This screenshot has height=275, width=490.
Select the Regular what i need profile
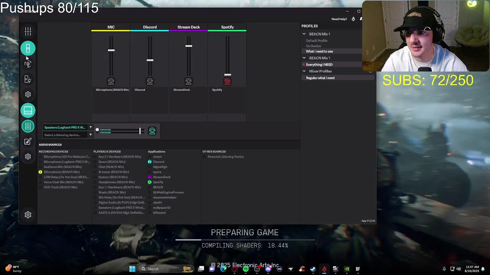coord(320,78)
